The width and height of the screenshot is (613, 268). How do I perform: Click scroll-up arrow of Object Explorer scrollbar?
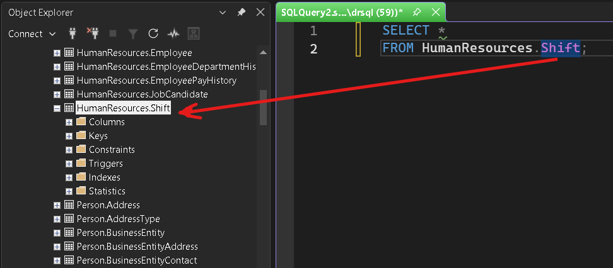(x=263, y=53)
